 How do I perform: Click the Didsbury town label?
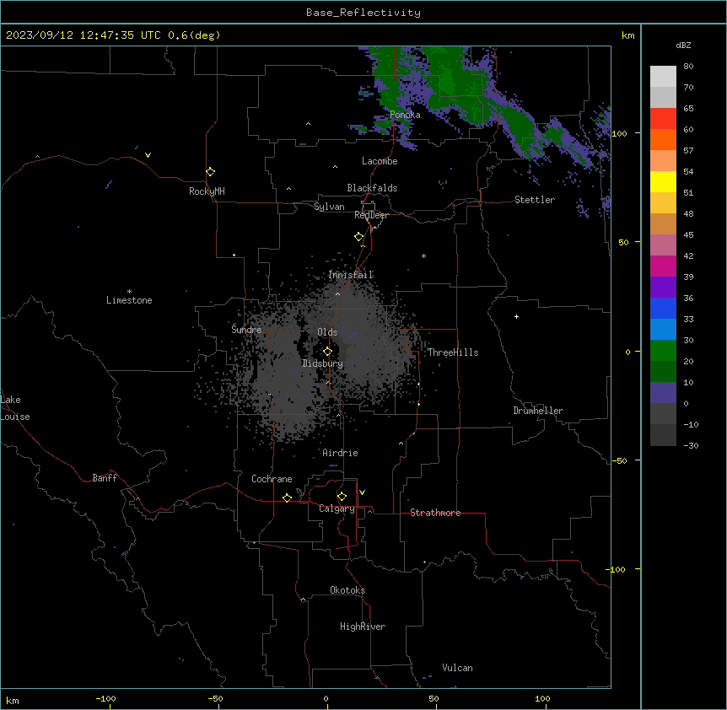323,363
